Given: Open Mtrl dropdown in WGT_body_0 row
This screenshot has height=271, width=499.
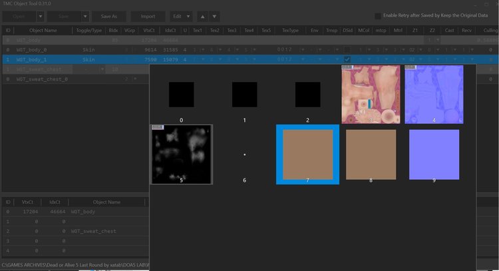Looking at the screenshot, I should [404, 50].
